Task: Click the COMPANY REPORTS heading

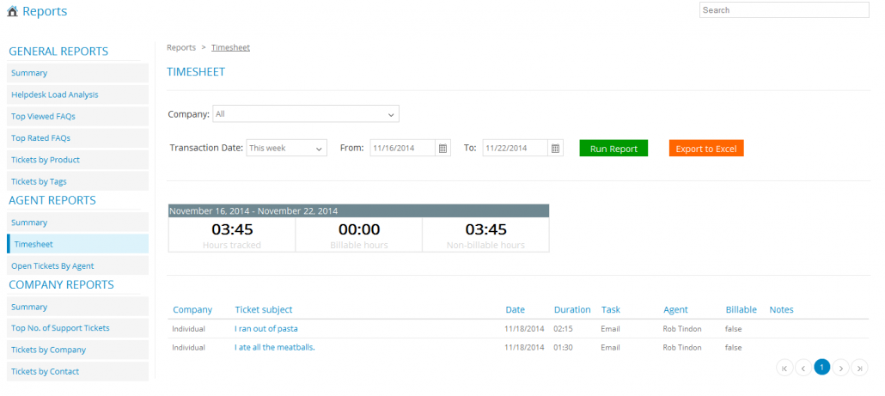Action: coord(62,285)
